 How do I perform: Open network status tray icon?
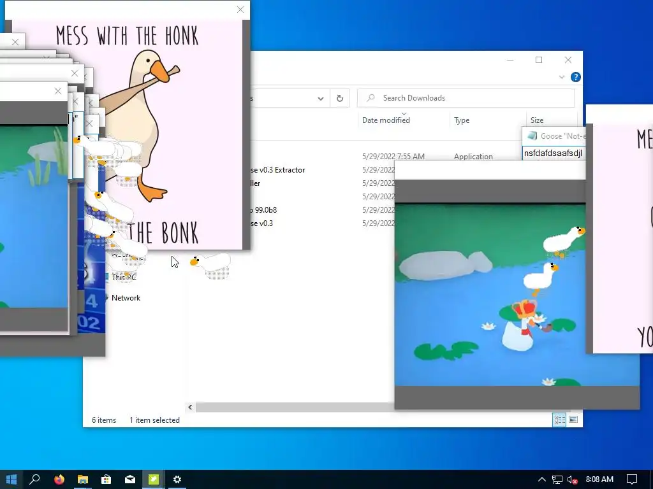coord(557,479)
